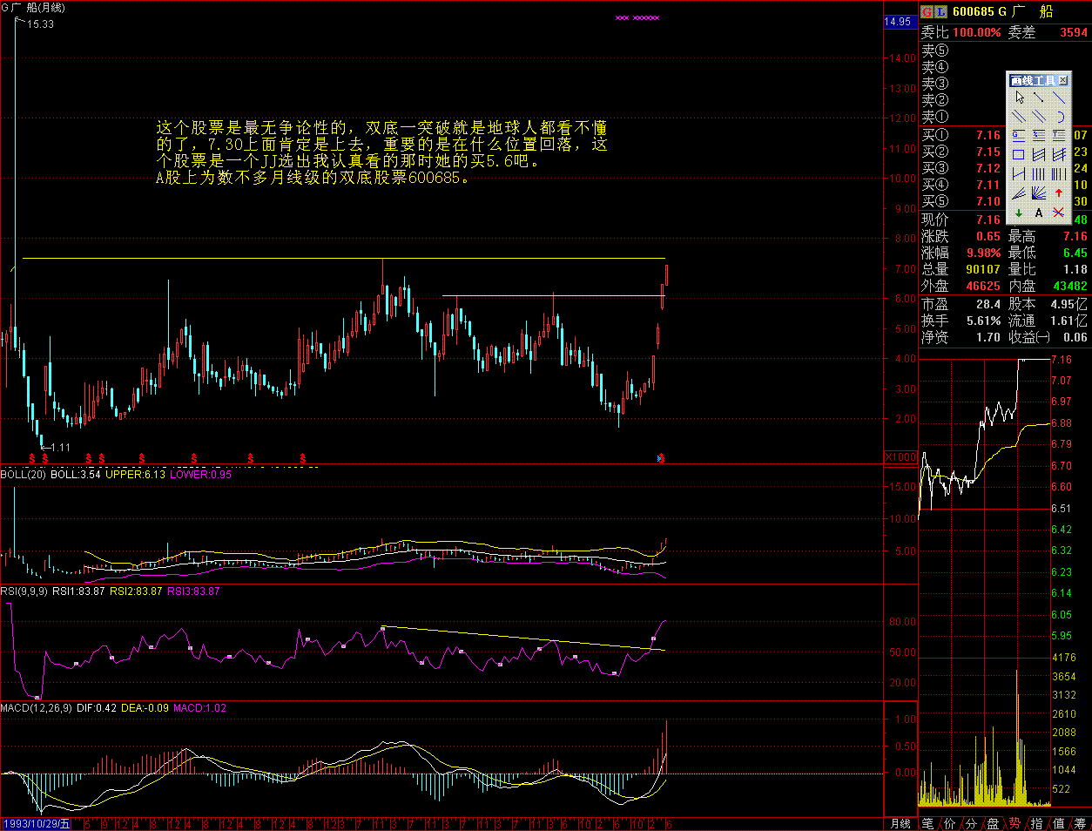The height and width of the screenshot is (831, 1092).
Task: Close the 画线工具 drawing toolbox
Action: coord(1062,80)
